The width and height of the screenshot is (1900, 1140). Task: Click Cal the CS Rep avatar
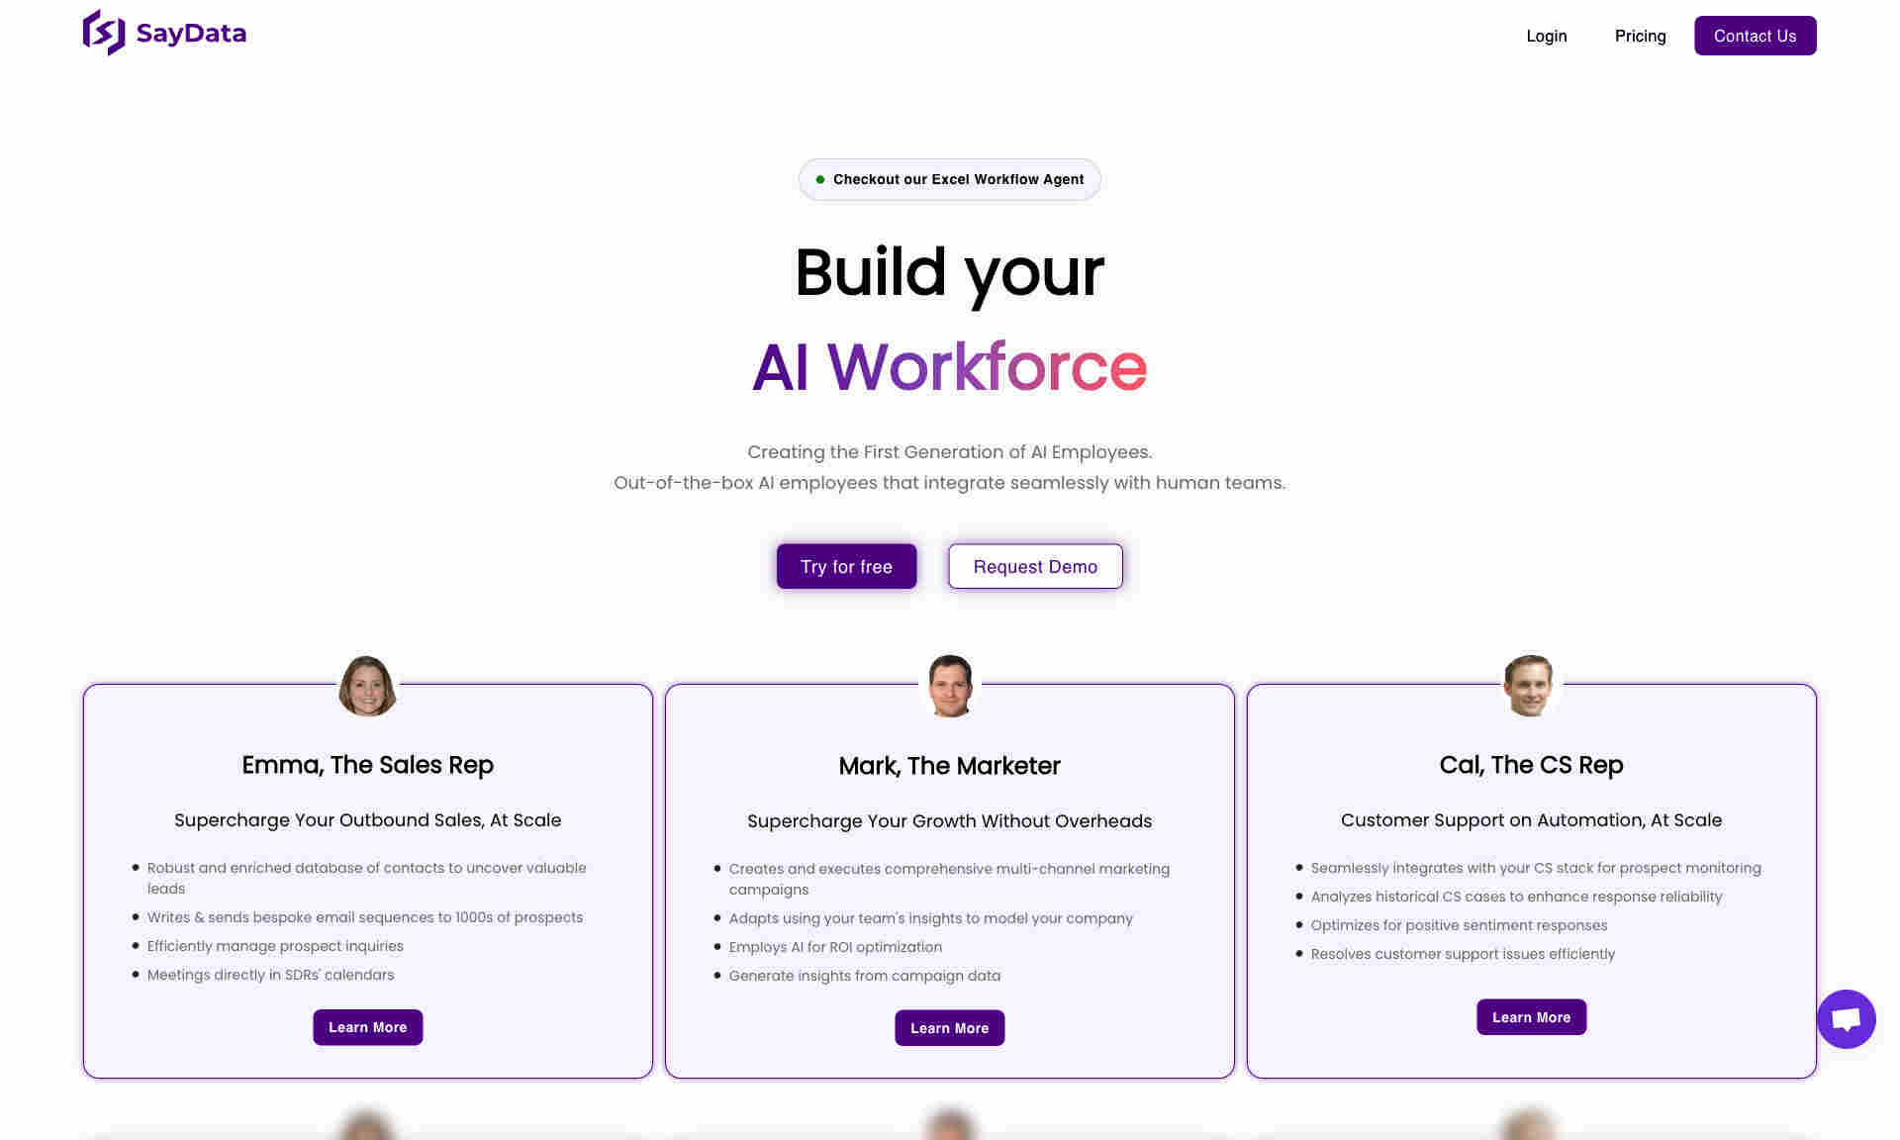(x=1531, y=686)
